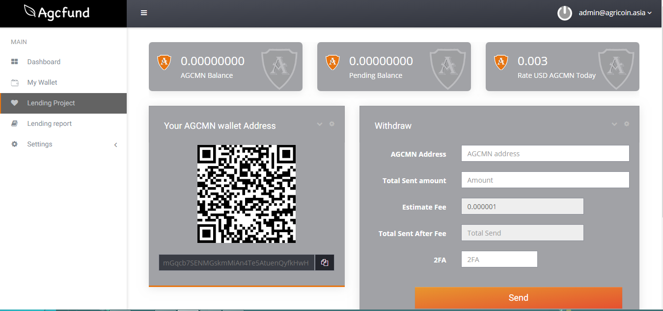Open Withdraw panel gear settings
The height and width of the screenshot is (311, 663).
point(627,124)
